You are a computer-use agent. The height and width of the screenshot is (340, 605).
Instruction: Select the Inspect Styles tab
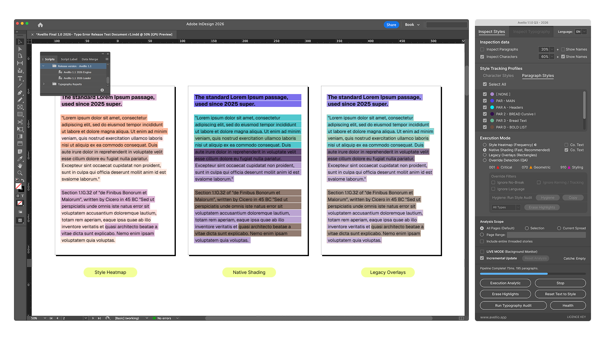pyautogui.click(x=492, y=32)
